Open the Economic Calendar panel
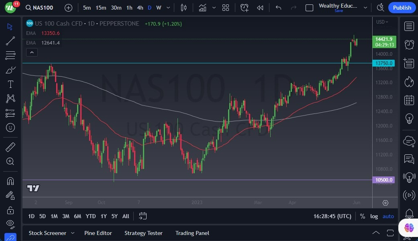Screen dimensions: 418x241 click(409, 100)
